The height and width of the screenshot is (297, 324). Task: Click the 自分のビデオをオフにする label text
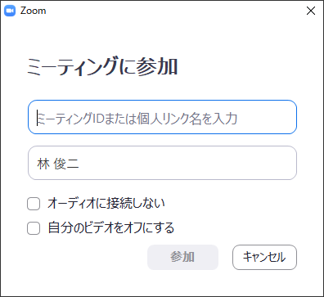click(x=111, y=227)
